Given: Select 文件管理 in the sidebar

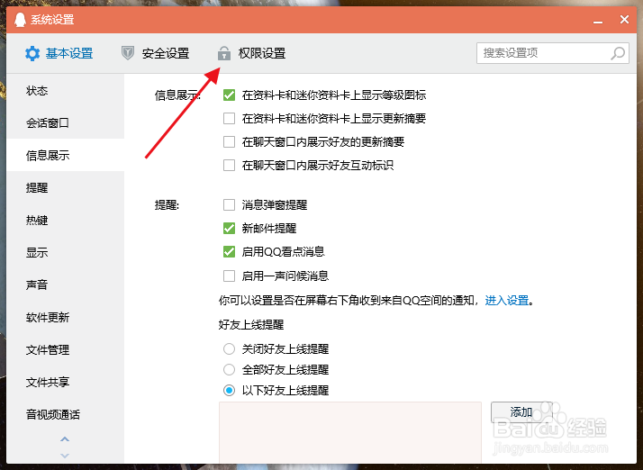Looking at the screenshot, I should (65, 349).
